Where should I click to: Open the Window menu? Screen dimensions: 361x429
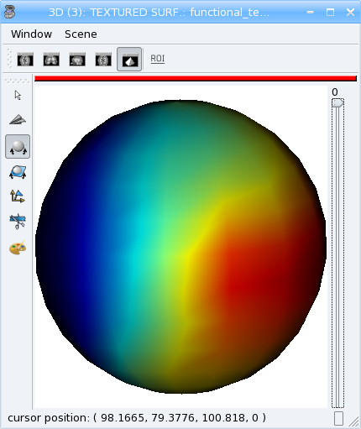[31, 34]
